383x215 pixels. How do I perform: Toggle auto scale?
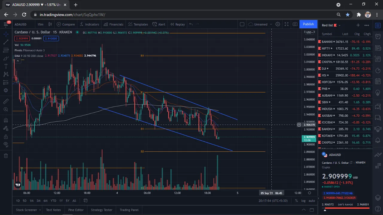(x=311, y=201)
